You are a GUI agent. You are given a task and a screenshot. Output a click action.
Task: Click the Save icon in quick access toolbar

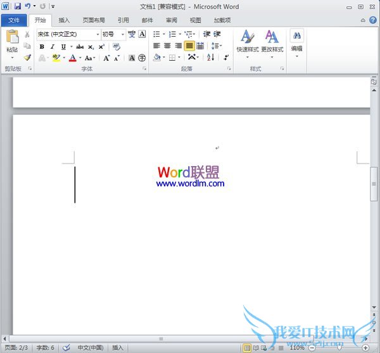[18, 6]
